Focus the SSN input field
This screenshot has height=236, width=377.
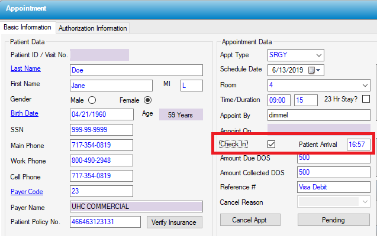101,130
